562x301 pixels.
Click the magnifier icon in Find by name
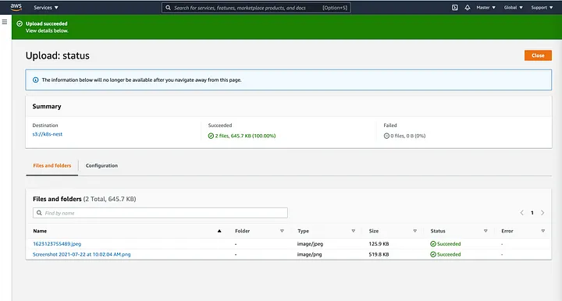tap(39, 213)
